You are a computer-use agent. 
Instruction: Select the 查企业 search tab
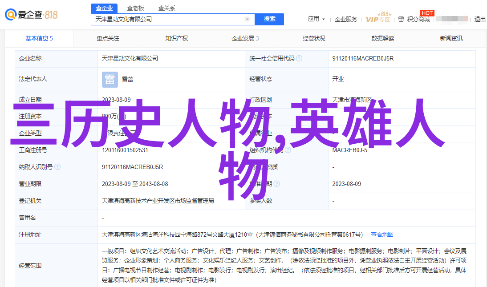pos(104,8)
